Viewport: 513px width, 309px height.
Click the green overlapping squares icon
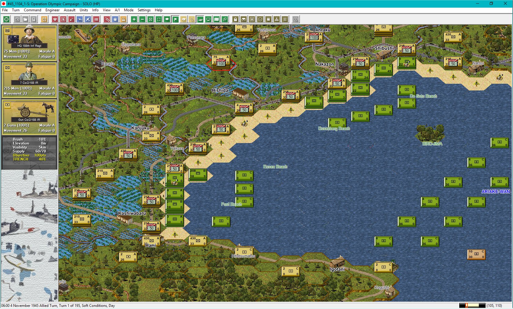[x=225, y=20]
